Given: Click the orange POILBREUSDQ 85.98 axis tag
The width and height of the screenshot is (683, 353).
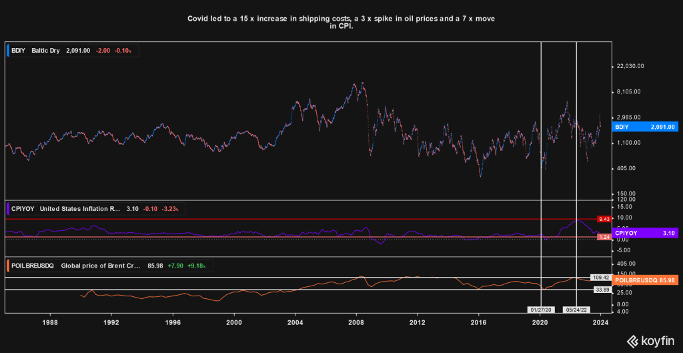Looking at the screenshot, I should tap(645, 280).
